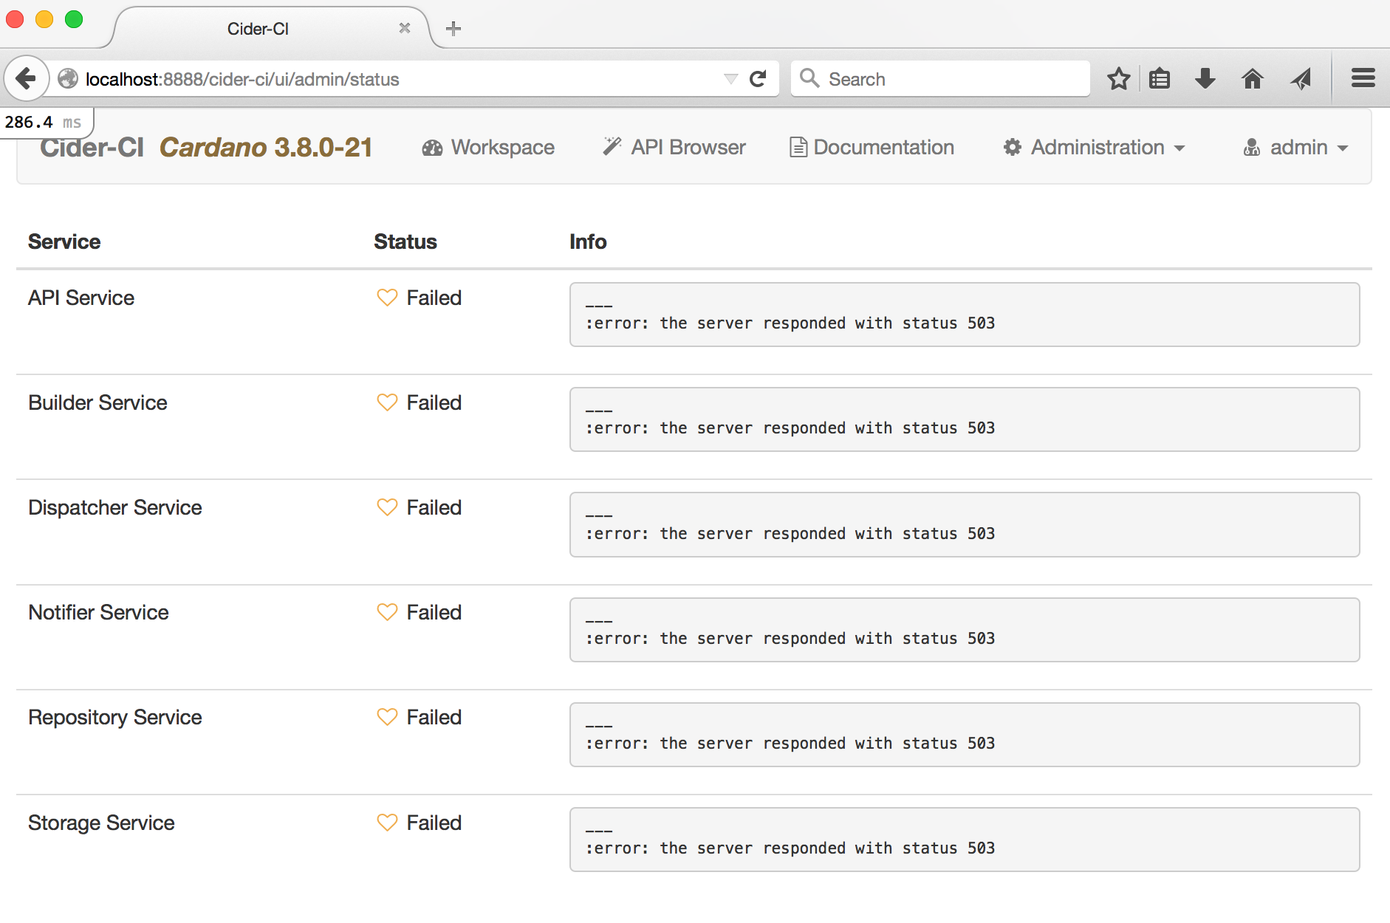Click the Cider-CI Cardano 3.8.0-21 brand link

(x=206, y=147)
